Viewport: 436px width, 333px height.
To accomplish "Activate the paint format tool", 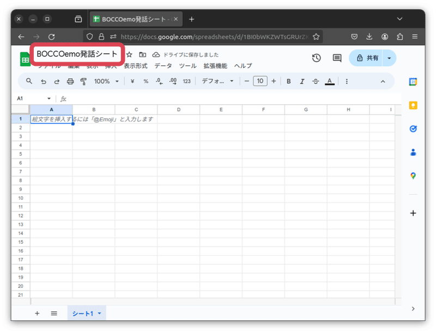I will tap(83, 81).
